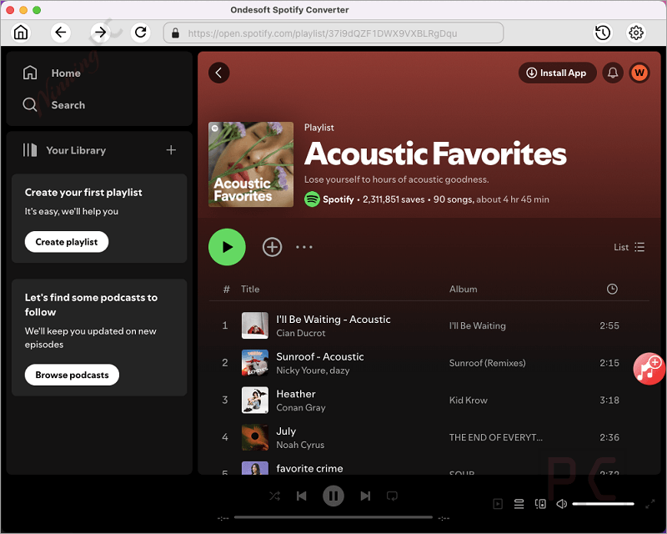The image size is (667, 534).
Task: Reload the page with refresh icon
Action: [140, 33]
